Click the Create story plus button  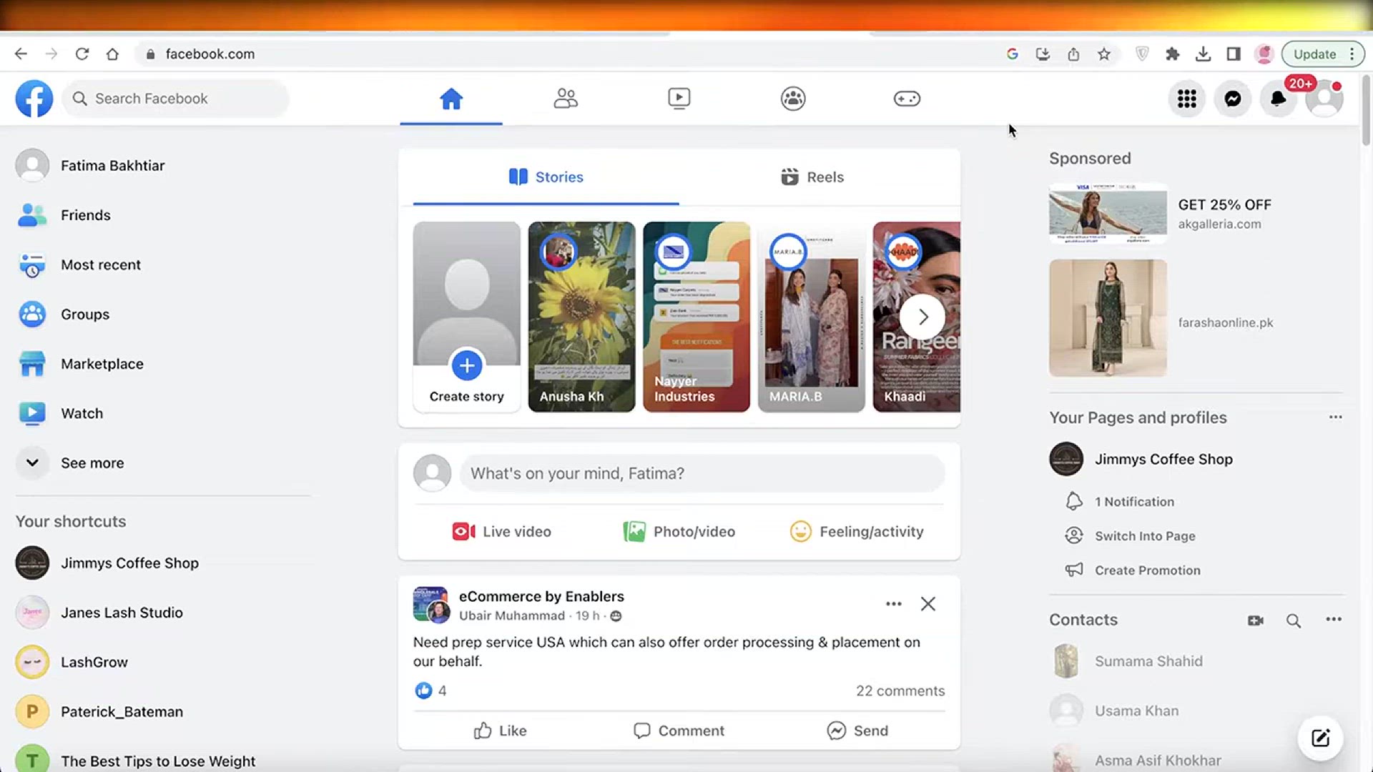[467, 365]
